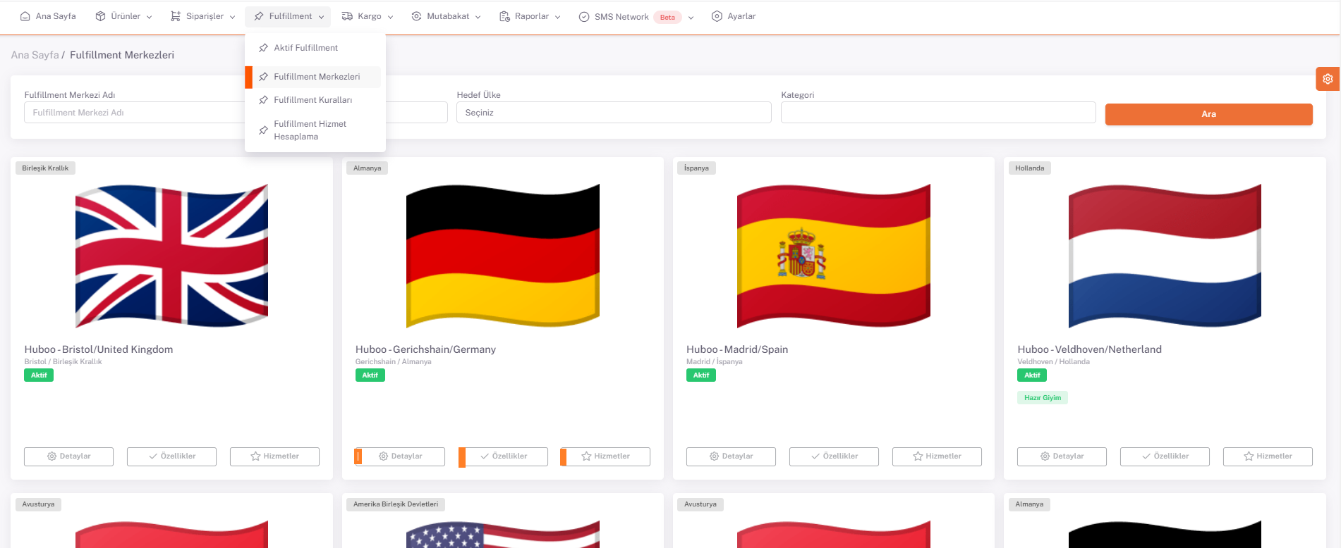Click checkmark icon in Madrid Özellikler button
Image resolution: width=1341 pixels, height=548 pixels.
point(815,456)
